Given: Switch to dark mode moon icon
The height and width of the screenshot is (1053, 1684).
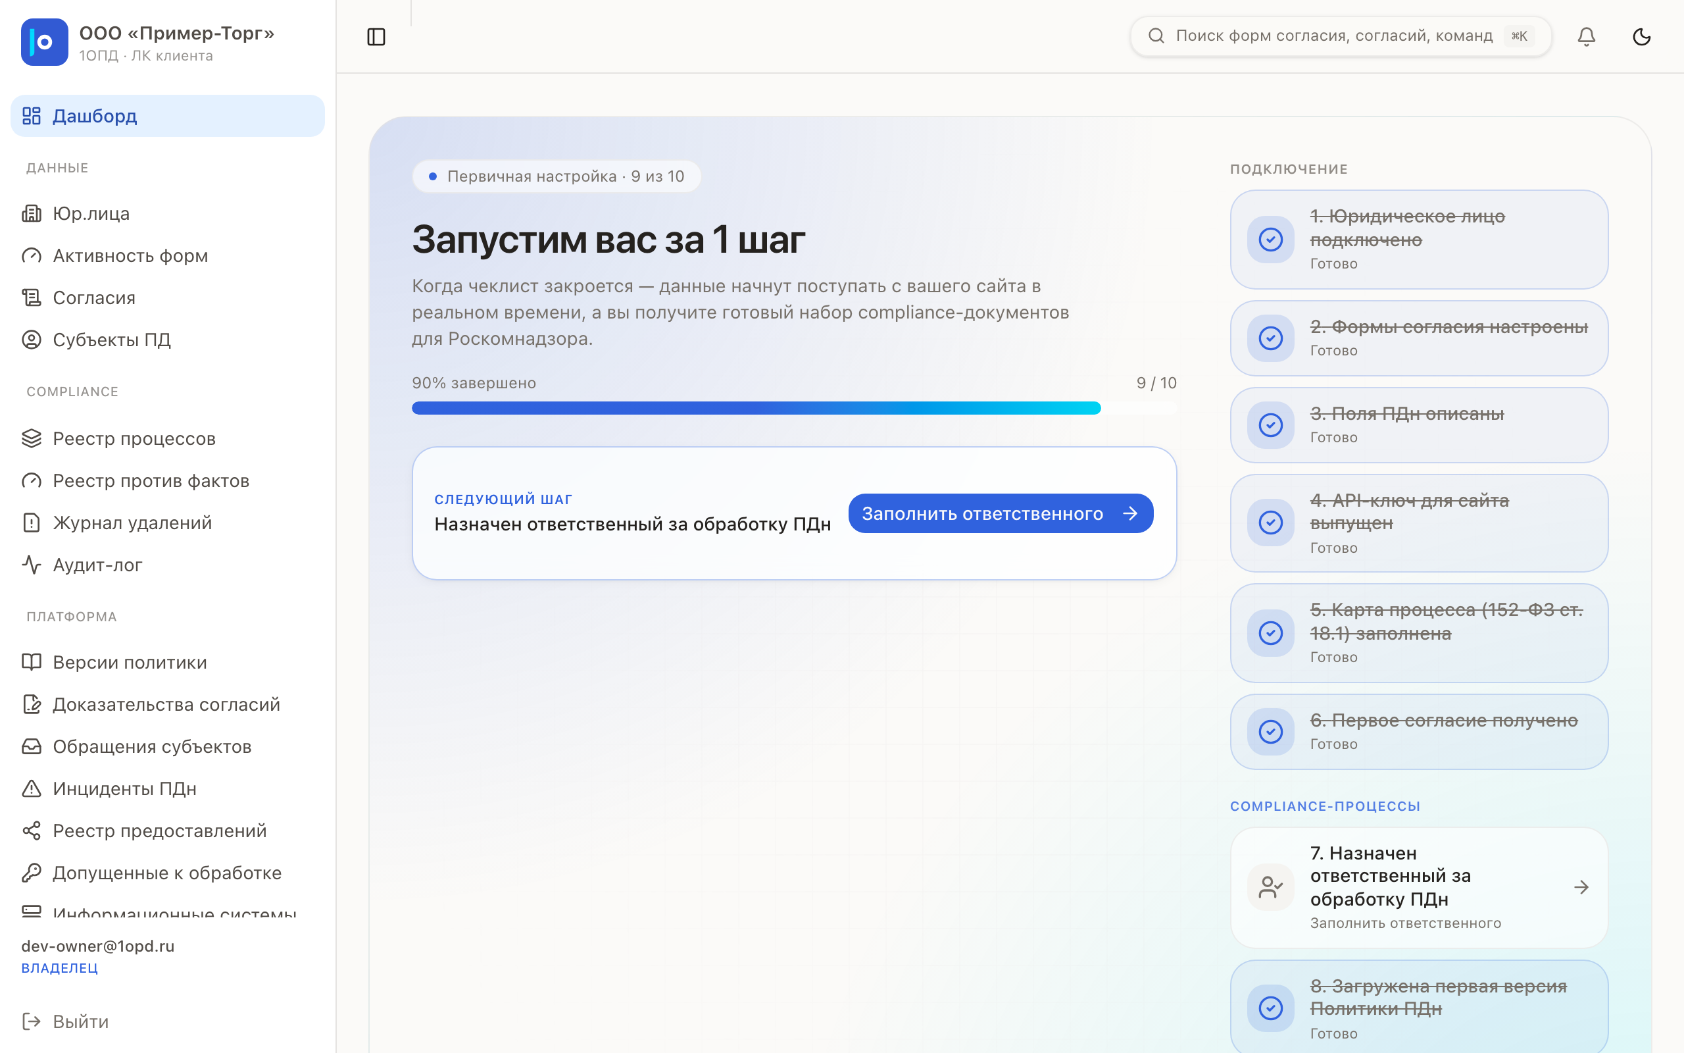Looking at the screenshot, I should tap(1641, 36).
